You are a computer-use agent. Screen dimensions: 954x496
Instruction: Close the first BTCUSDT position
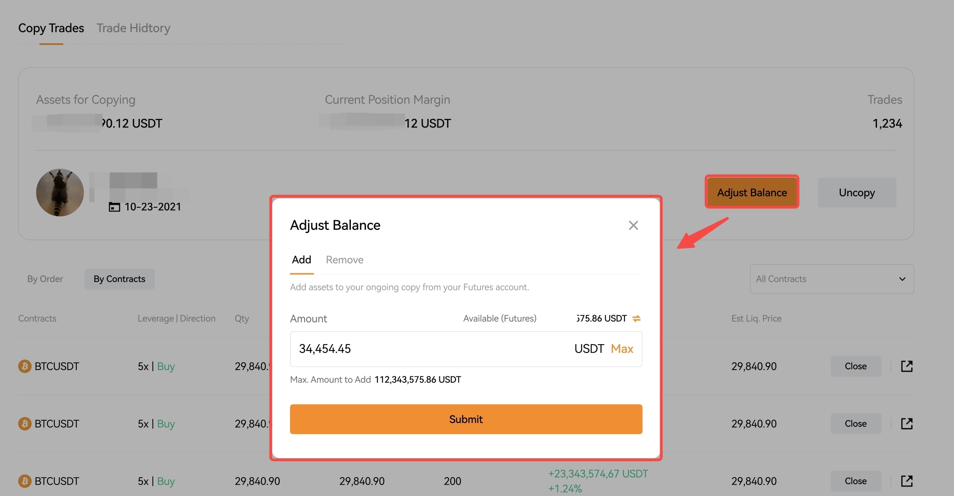pos(855,366)
